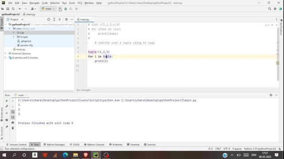Open Project panel options gear
Screen dimensions: 284x159
(x=66, y=19)
